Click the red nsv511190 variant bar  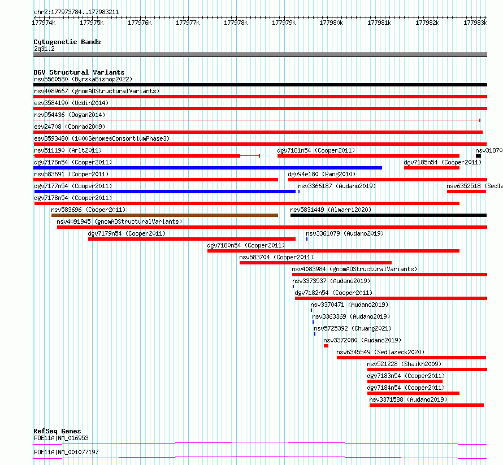click(x=137, y=156)
